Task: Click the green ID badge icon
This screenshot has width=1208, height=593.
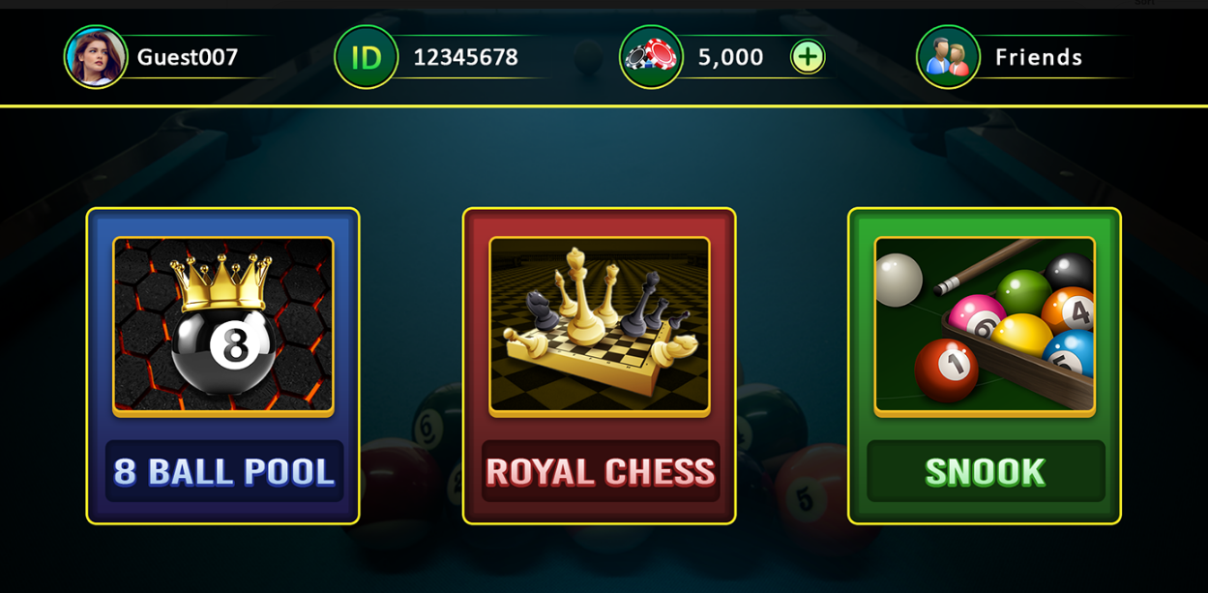Action: tap(367, 57)
